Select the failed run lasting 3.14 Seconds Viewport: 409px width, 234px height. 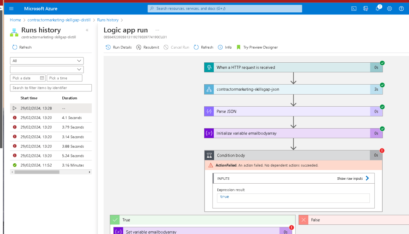pyautogui.click(x=51, y=137)
